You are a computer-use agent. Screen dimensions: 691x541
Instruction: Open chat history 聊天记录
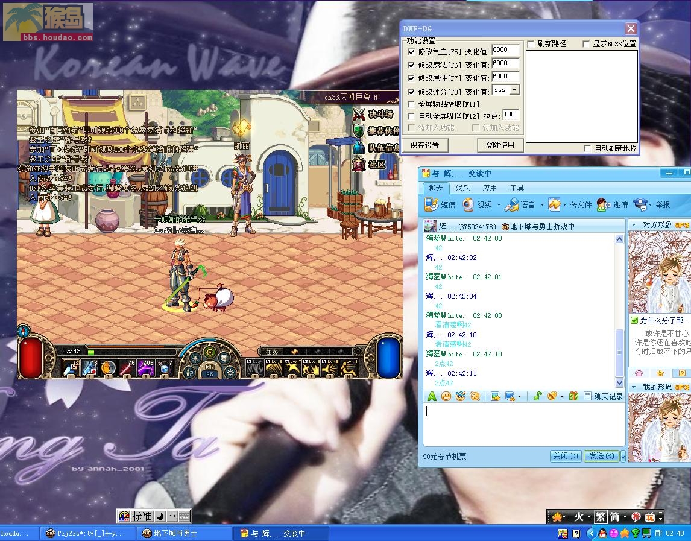pos(604,396)
